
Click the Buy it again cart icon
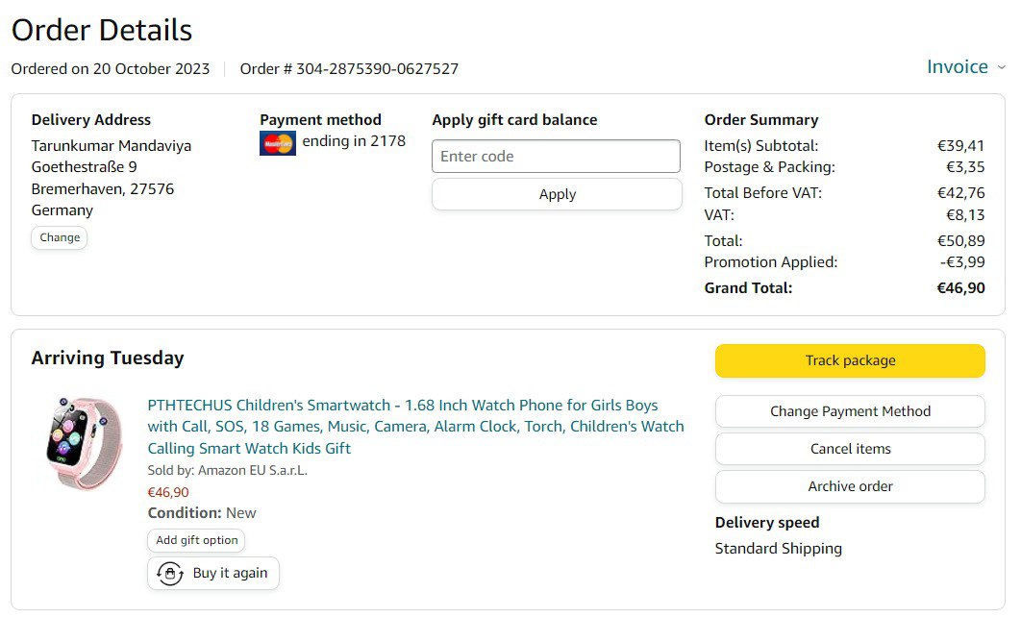pos(170,574)
